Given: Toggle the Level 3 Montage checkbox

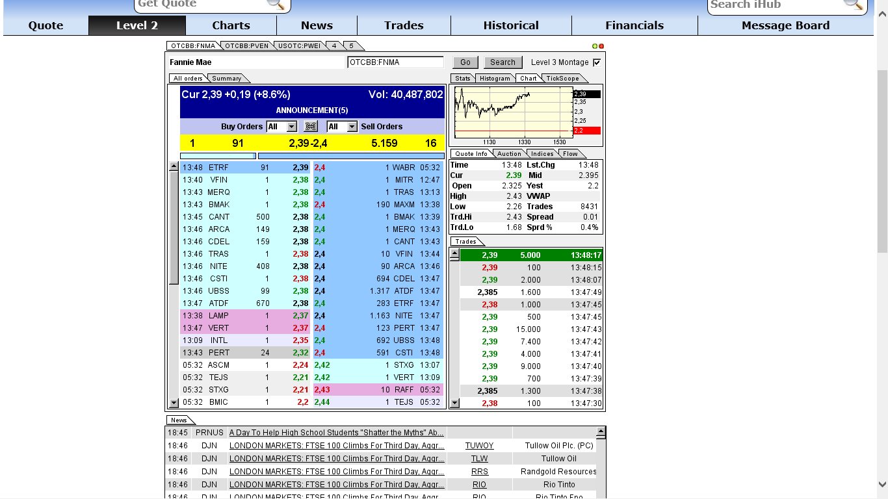Looking at the screenshot, I should 597,62.
